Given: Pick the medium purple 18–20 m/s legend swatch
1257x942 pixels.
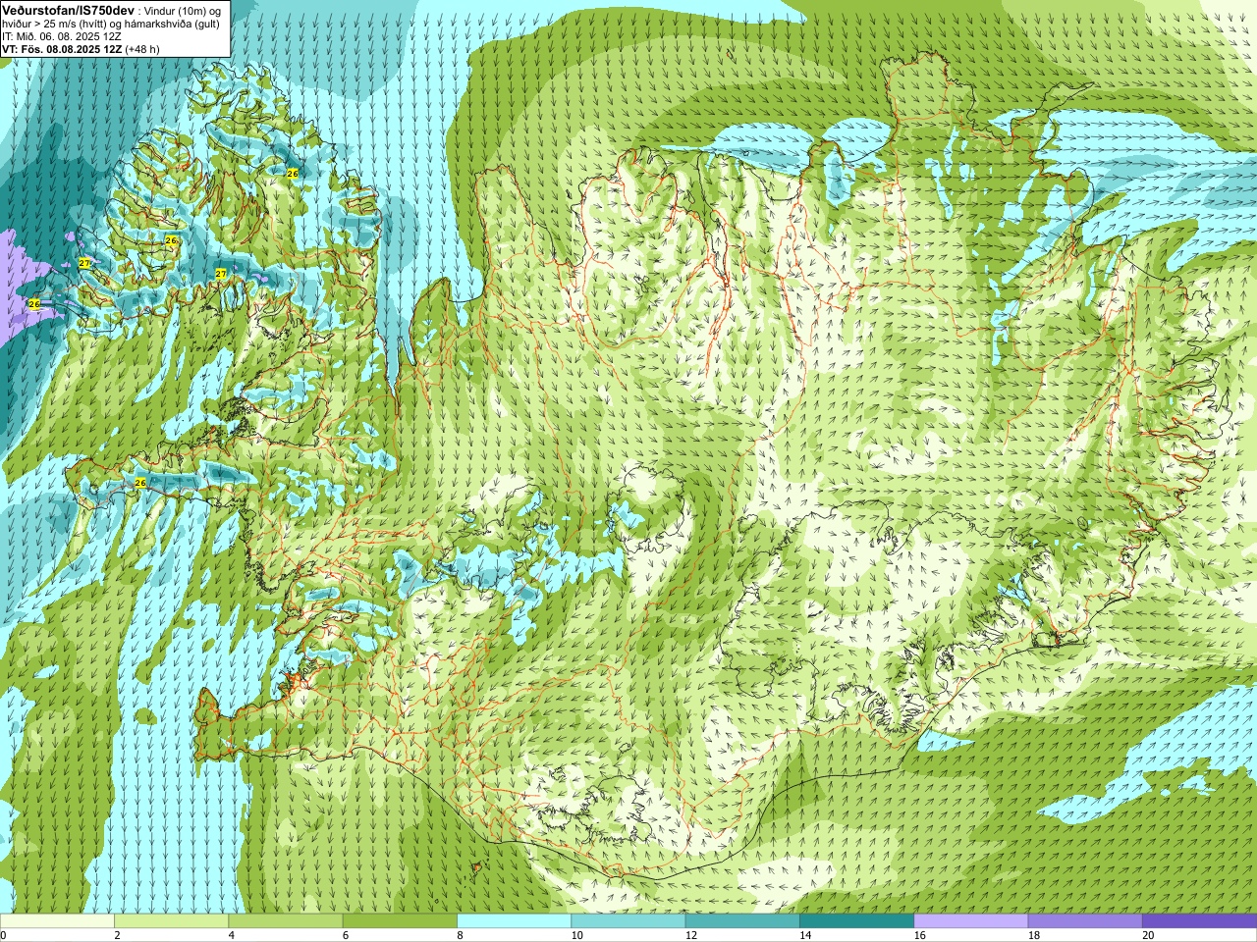Looking at the screenshot, I should point(1085,921).
